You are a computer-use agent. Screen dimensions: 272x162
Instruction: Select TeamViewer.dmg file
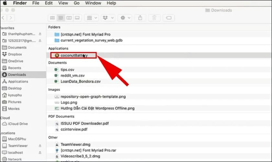pos(73,145)
